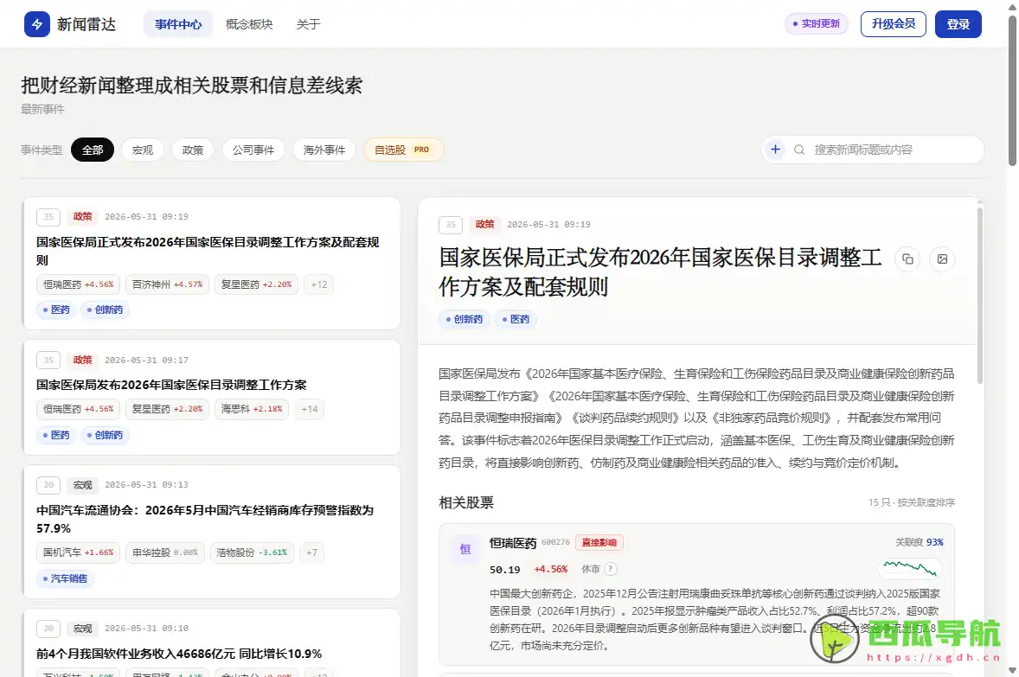Click the image export icon beside title
The image size is (1019, 677).
942,259
